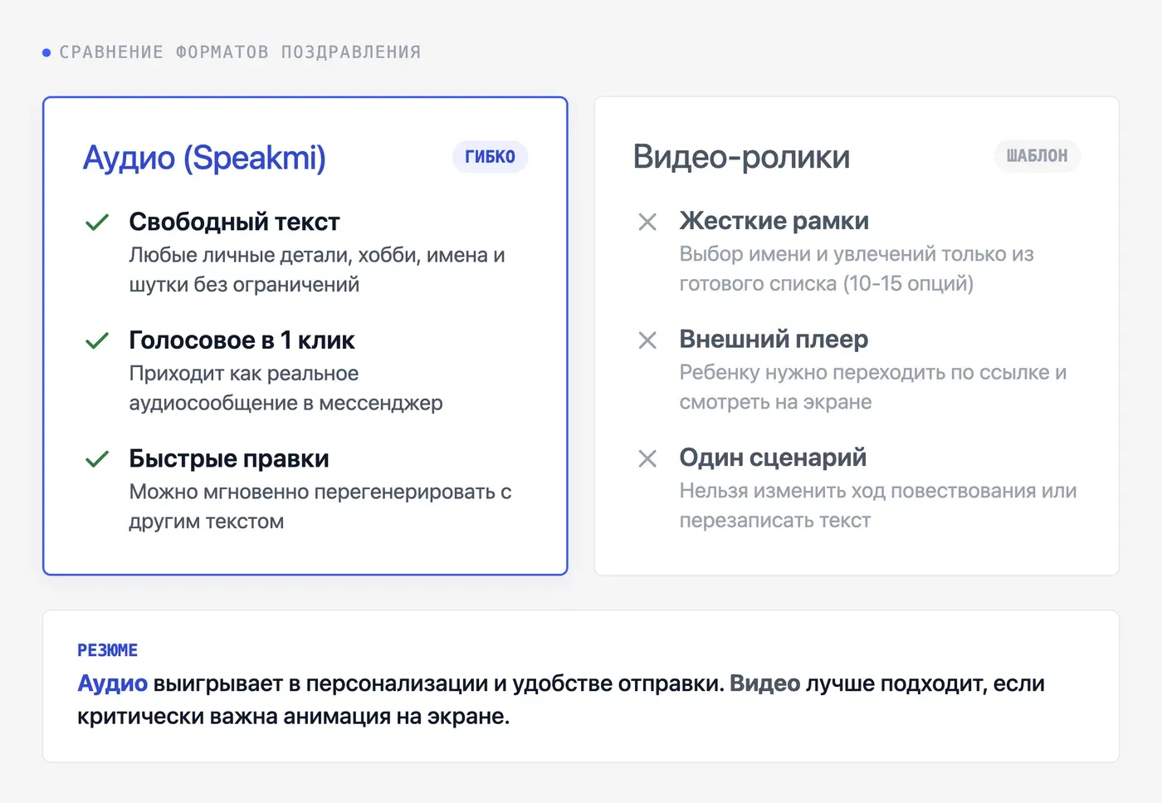Click the cross icon beside Жесткие рамки
The height and width of the screenshot is (803, 1162).
coord(647,222)
